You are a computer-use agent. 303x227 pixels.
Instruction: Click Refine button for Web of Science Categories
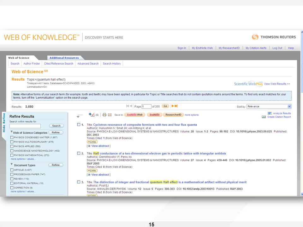click(x=56, y=133)
